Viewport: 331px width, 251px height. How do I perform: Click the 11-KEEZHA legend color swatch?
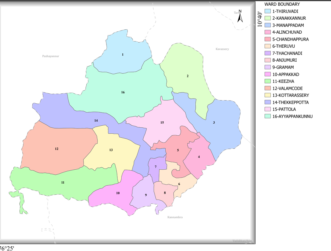click(x=268, y=81)
